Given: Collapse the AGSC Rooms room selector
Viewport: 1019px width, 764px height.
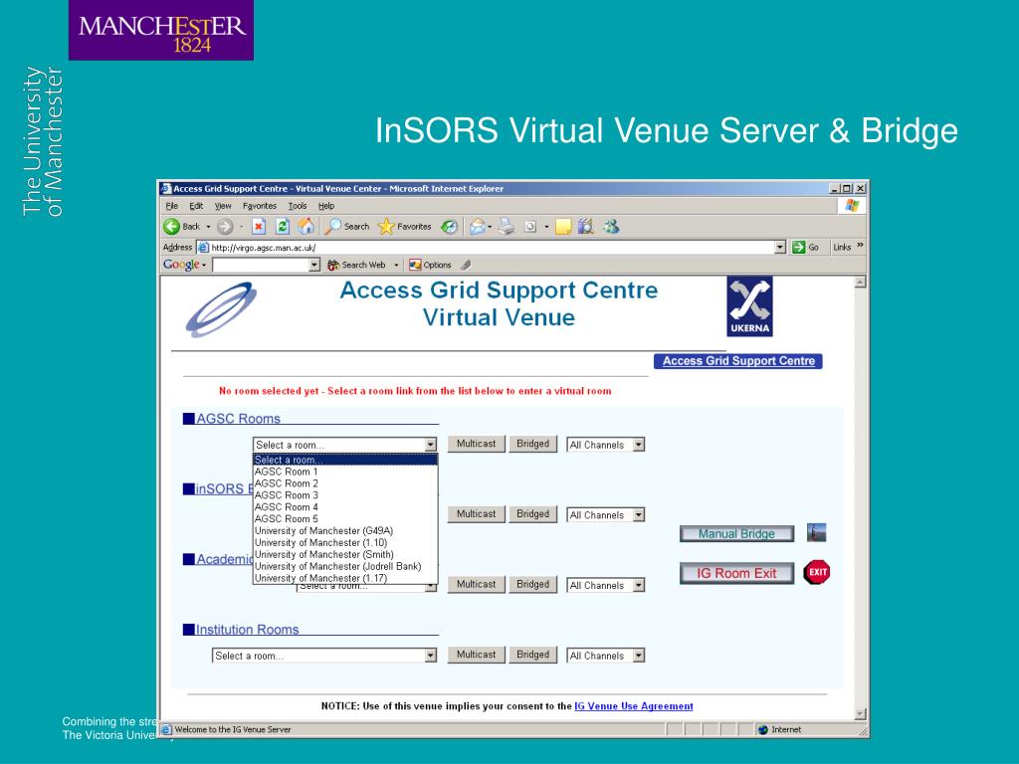Looking at the screenshot, I should 430,445.
